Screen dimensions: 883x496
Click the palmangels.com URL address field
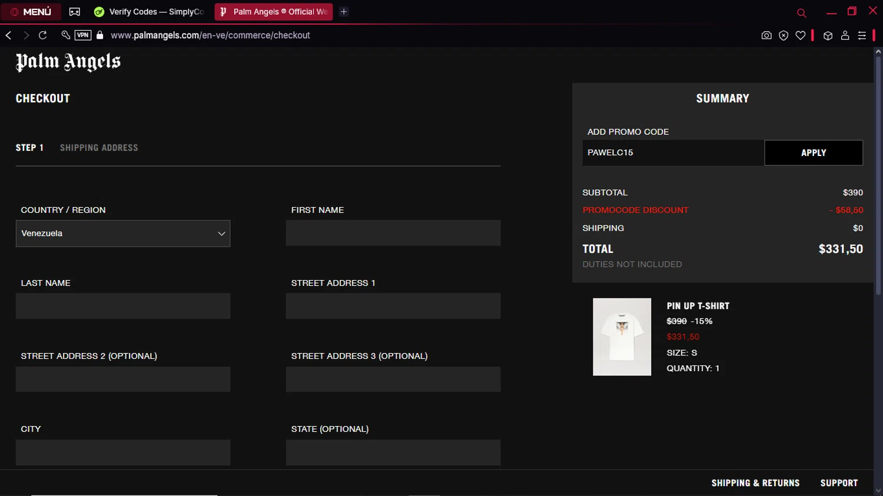210,35
